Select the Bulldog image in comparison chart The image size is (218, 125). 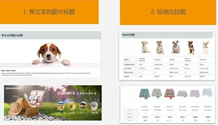coord(175,47)
